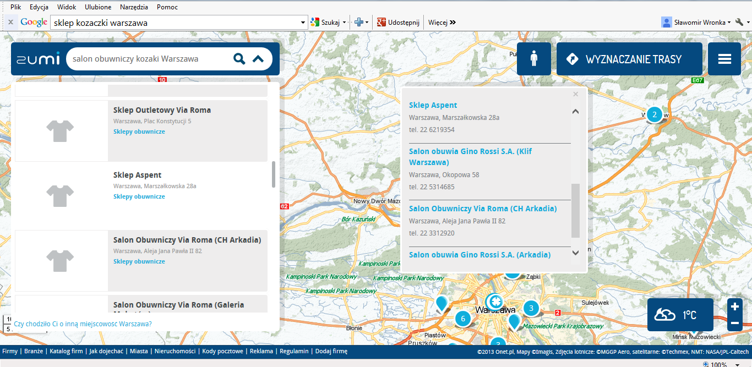Open the Narzędzia menu

pyautogui.click(x=135, y=7)
